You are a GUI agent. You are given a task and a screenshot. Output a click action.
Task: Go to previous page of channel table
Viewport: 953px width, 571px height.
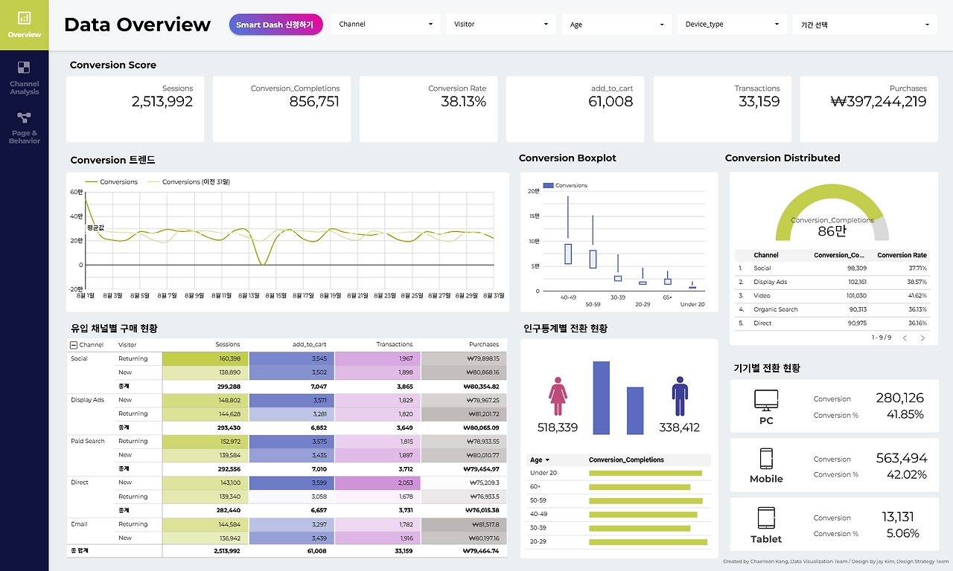[x=905, y=338]
